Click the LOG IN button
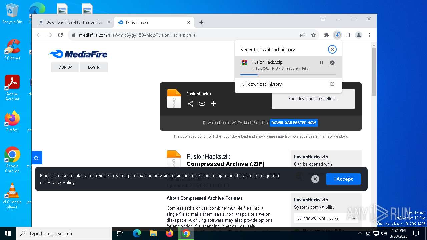This screenshot has width=427, height=240. click(94, 67)
